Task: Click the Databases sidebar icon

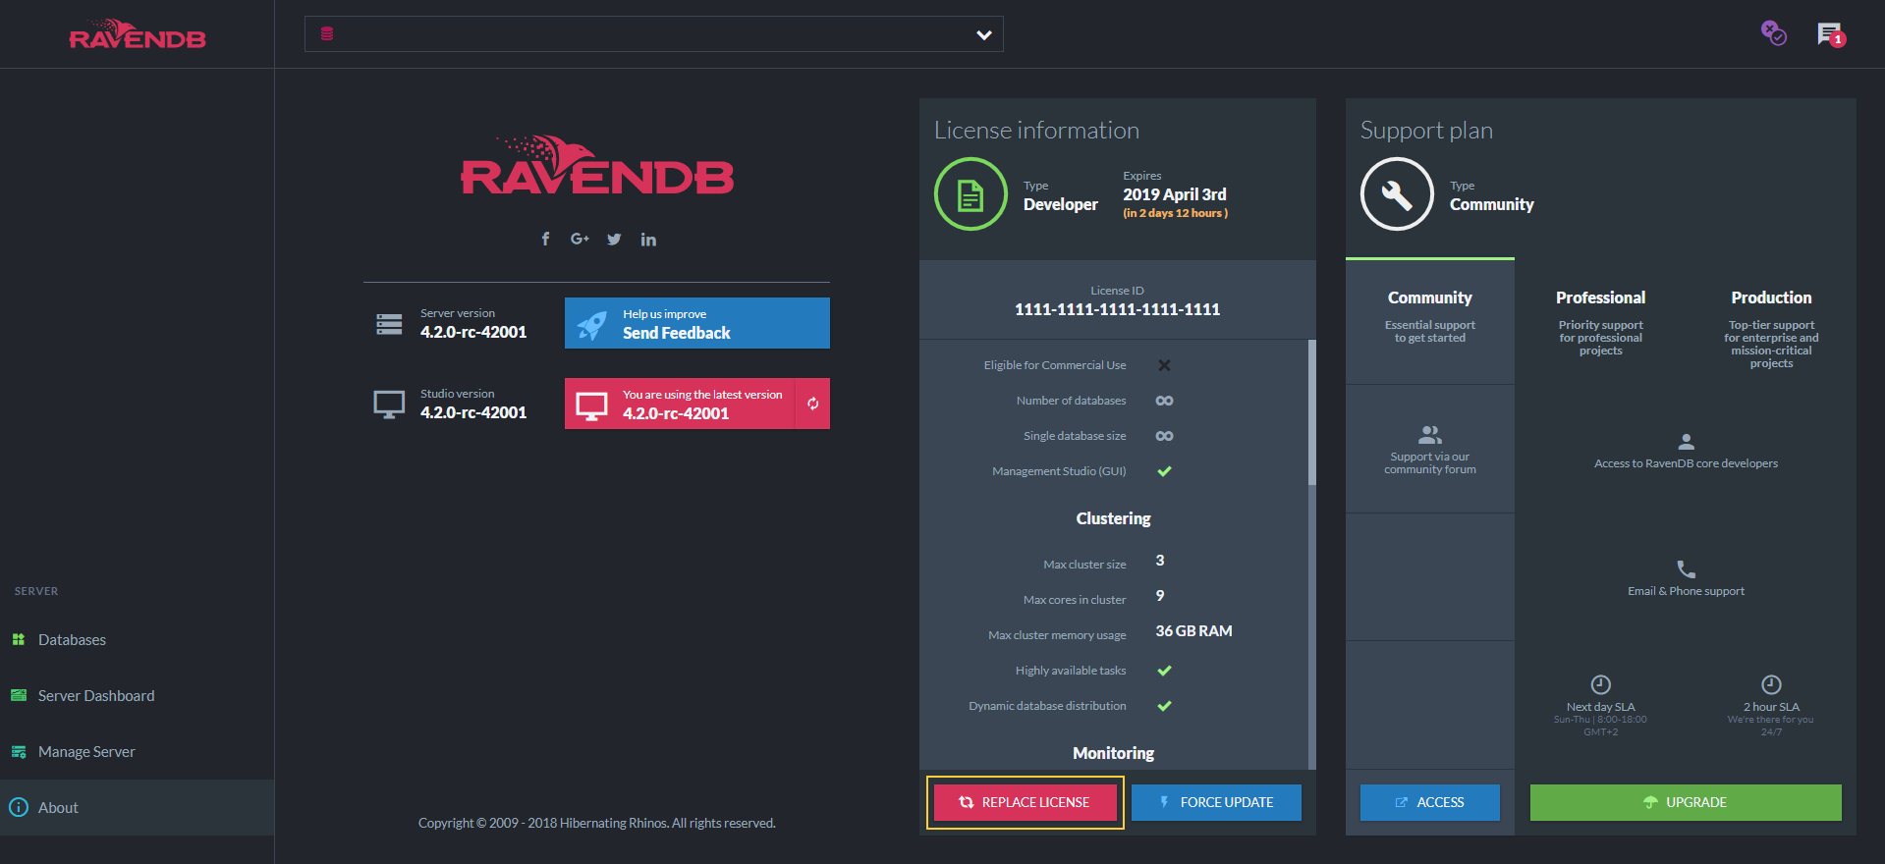Action: [x=19, y=639]
